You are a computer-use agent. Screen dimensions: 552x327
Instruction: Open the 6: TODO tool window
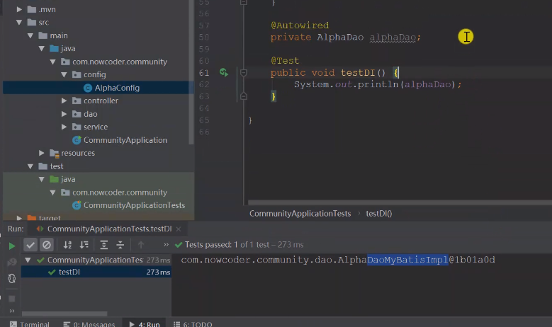(193, 324)
